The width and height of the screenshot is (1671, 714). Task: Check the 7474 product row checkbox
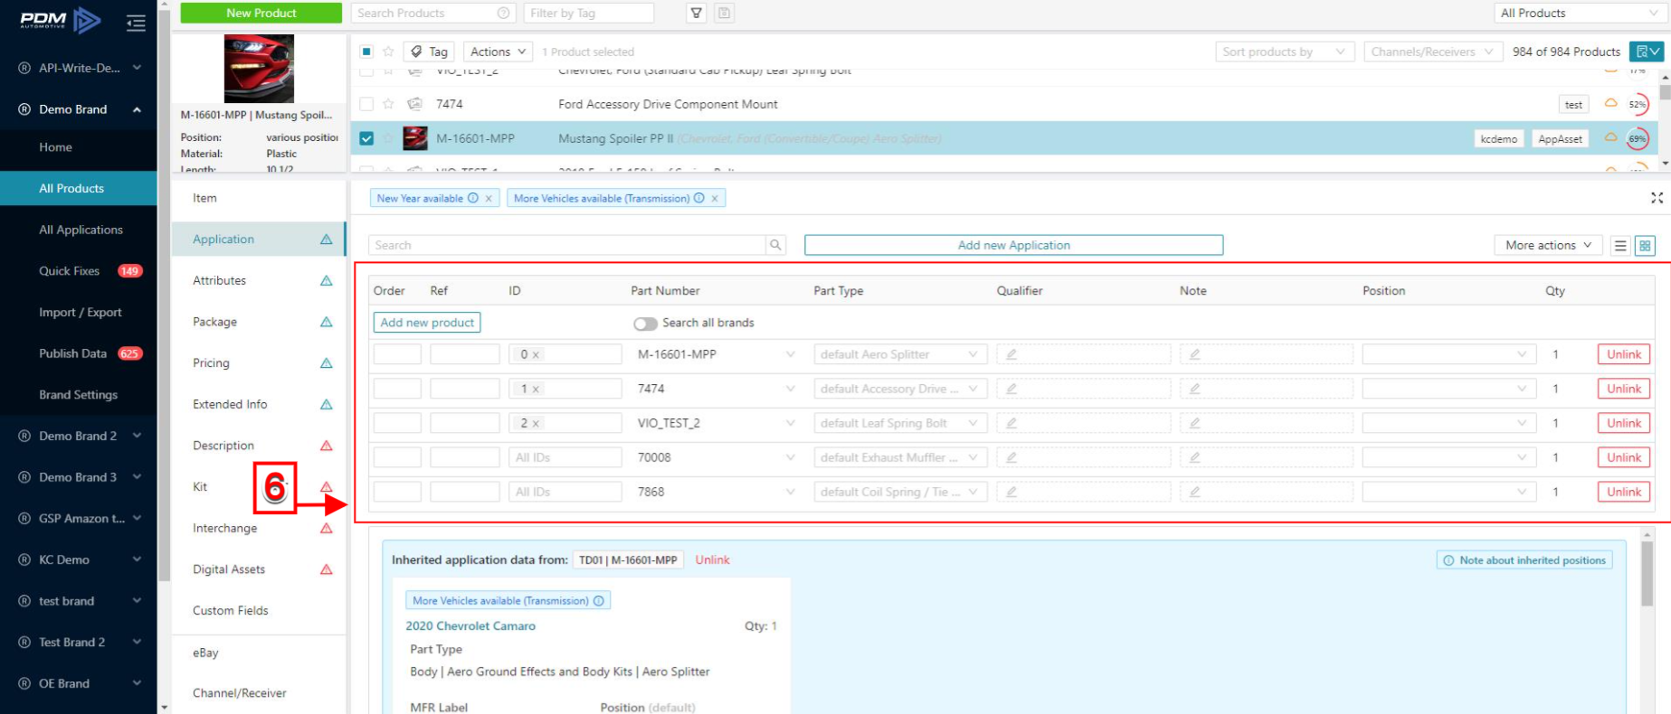366,104
